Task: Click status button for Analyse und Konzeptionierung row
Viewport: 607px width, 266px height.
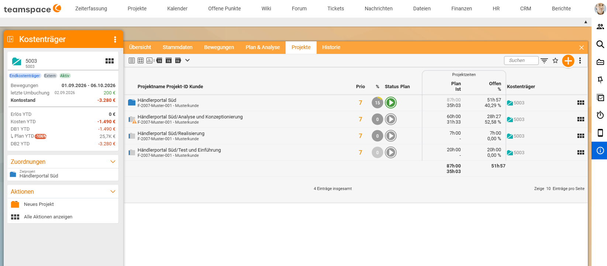Action: (x=391, y=119)
